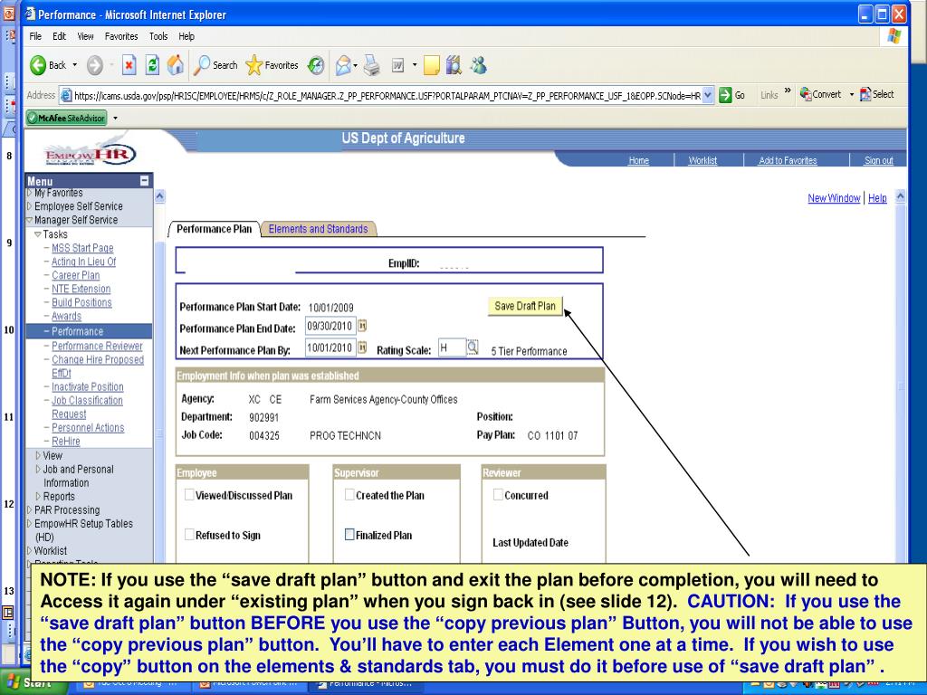Collapse the Menu panel minimize icon
Screen dimensions: 927x695
click(144, 181)
